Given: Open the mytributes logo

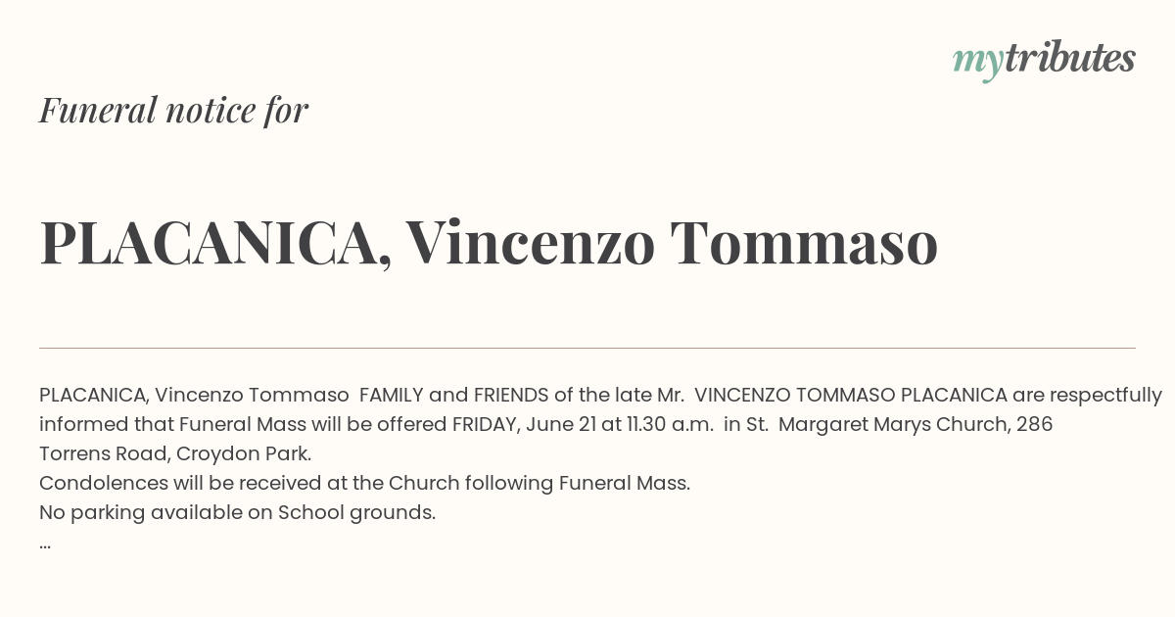Looking at the screenshot, I should point(1044,61).
